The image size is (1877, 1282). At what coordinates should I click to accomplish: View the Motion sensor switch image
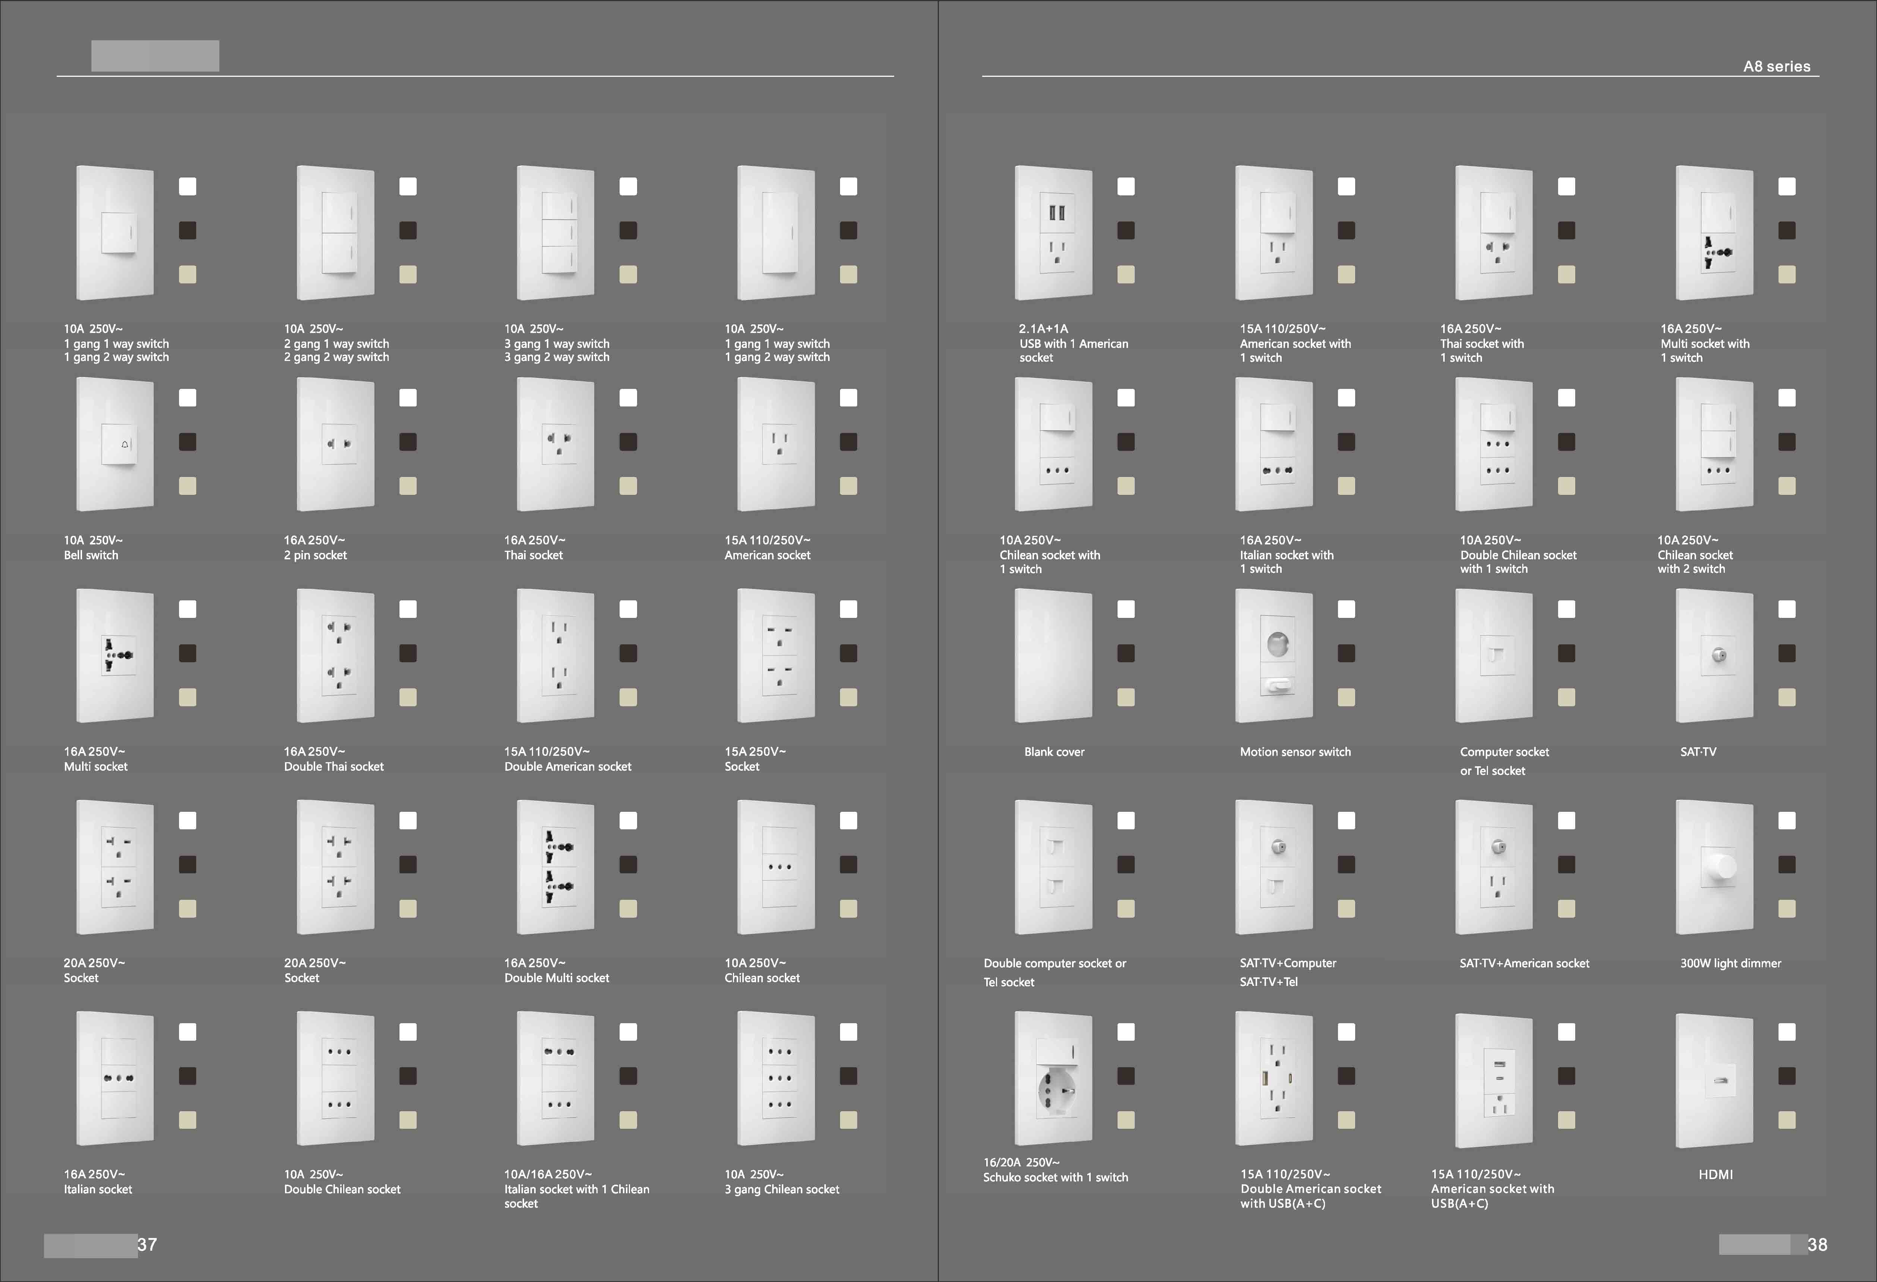coord(1274,656)
